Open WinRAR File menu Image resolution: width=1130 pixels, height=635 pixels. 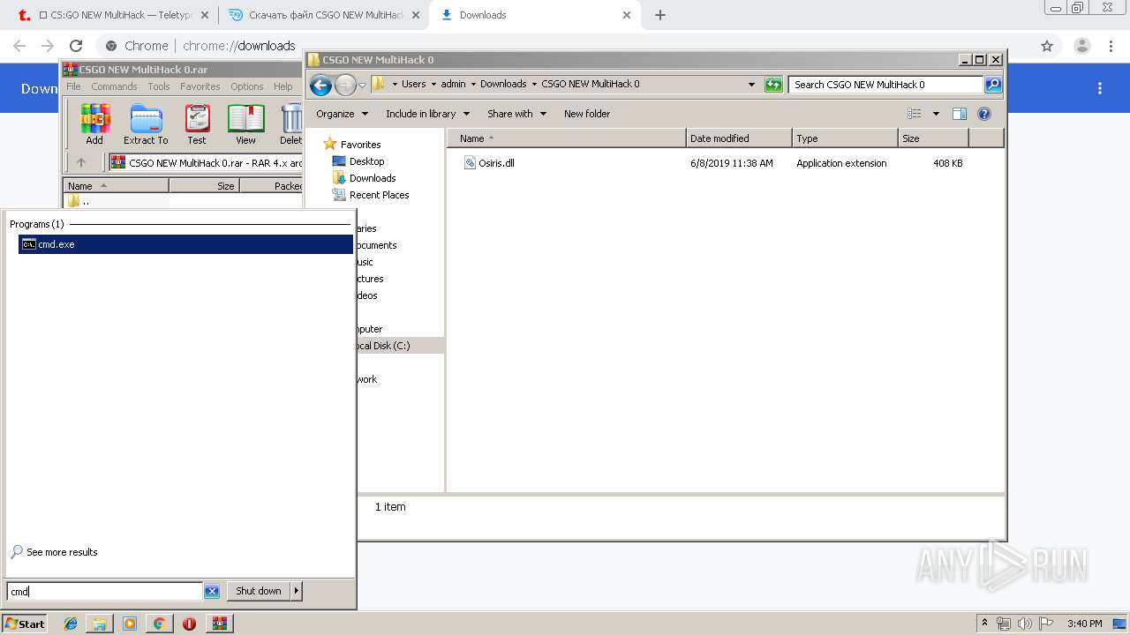[73, 86]
